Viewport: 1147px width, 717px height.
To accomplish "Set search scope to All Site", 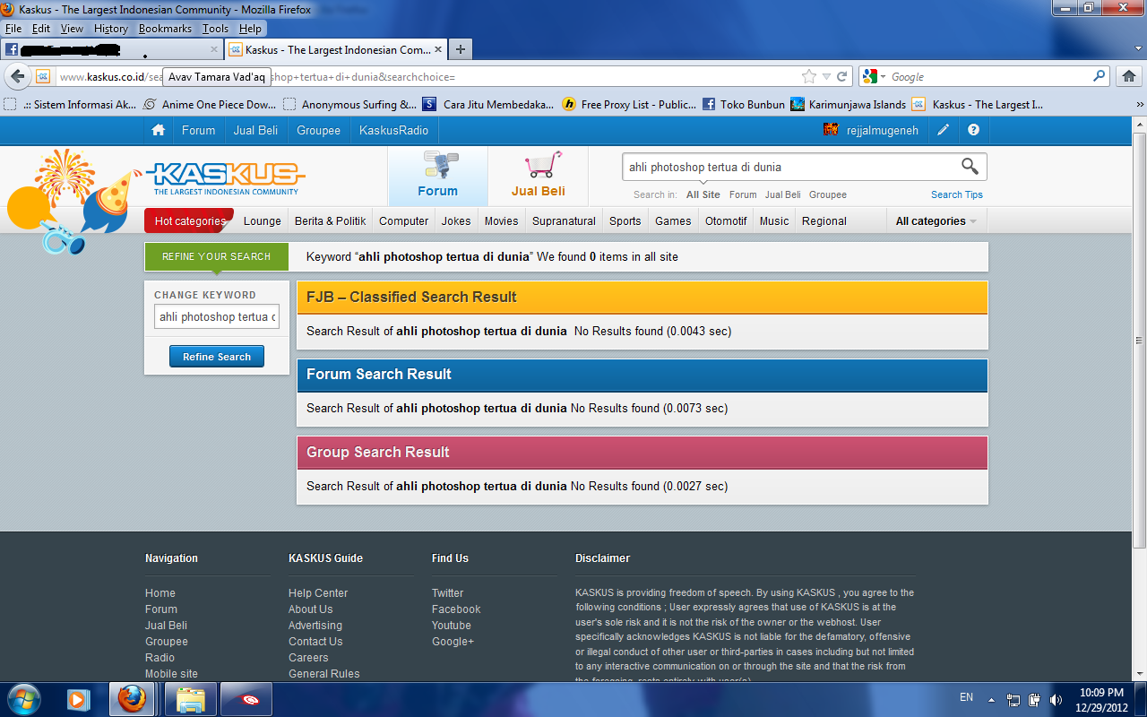I will (703, 194).
